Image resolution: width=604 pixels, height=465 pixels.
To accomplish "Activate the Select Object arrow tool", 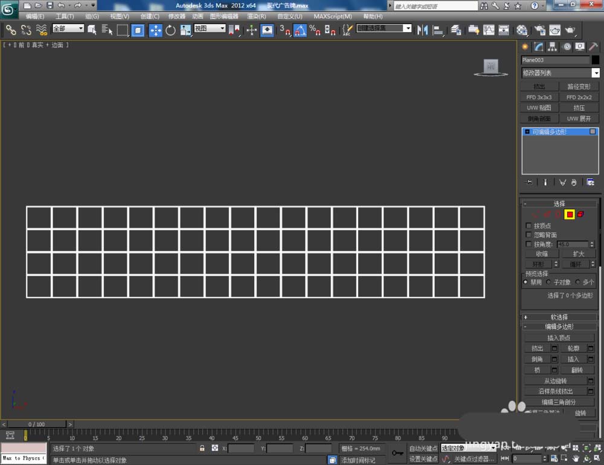I will click(x=92, y=30).
